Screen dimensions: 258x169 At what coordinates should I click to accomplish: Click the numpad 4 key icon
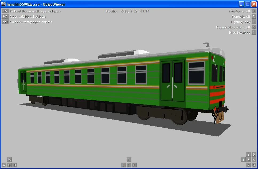243,160
